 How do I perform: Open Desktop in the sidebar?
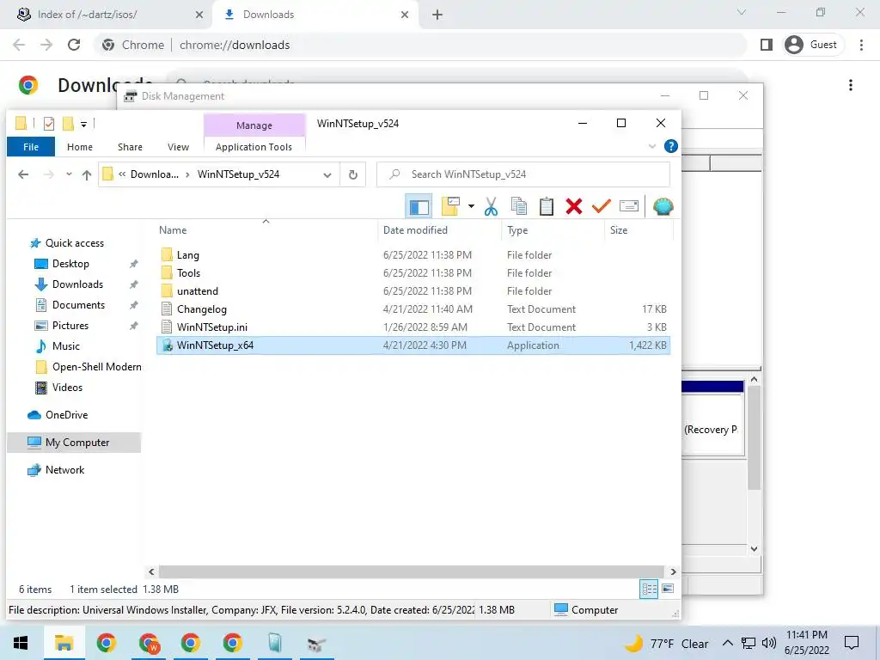pyautogui.click(x=70, y=264)
